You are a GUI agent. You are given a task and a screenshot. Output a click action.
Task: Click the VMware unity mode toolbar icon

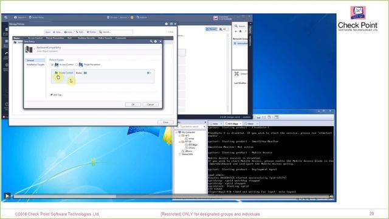(x=269, y=117)
